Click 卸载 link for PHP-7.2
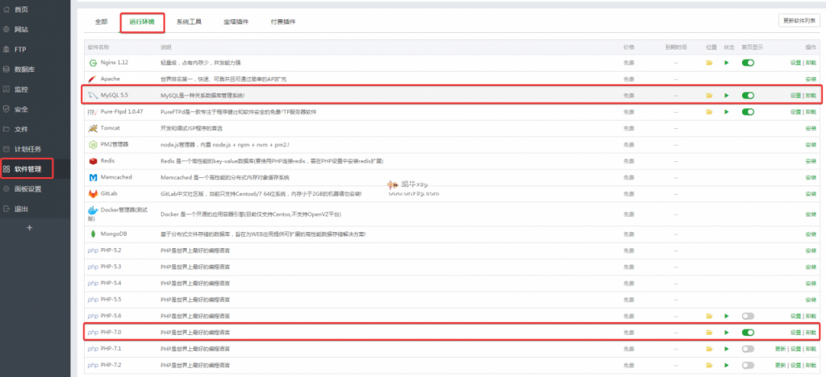The image size is (826, 377). pos(811,365)
